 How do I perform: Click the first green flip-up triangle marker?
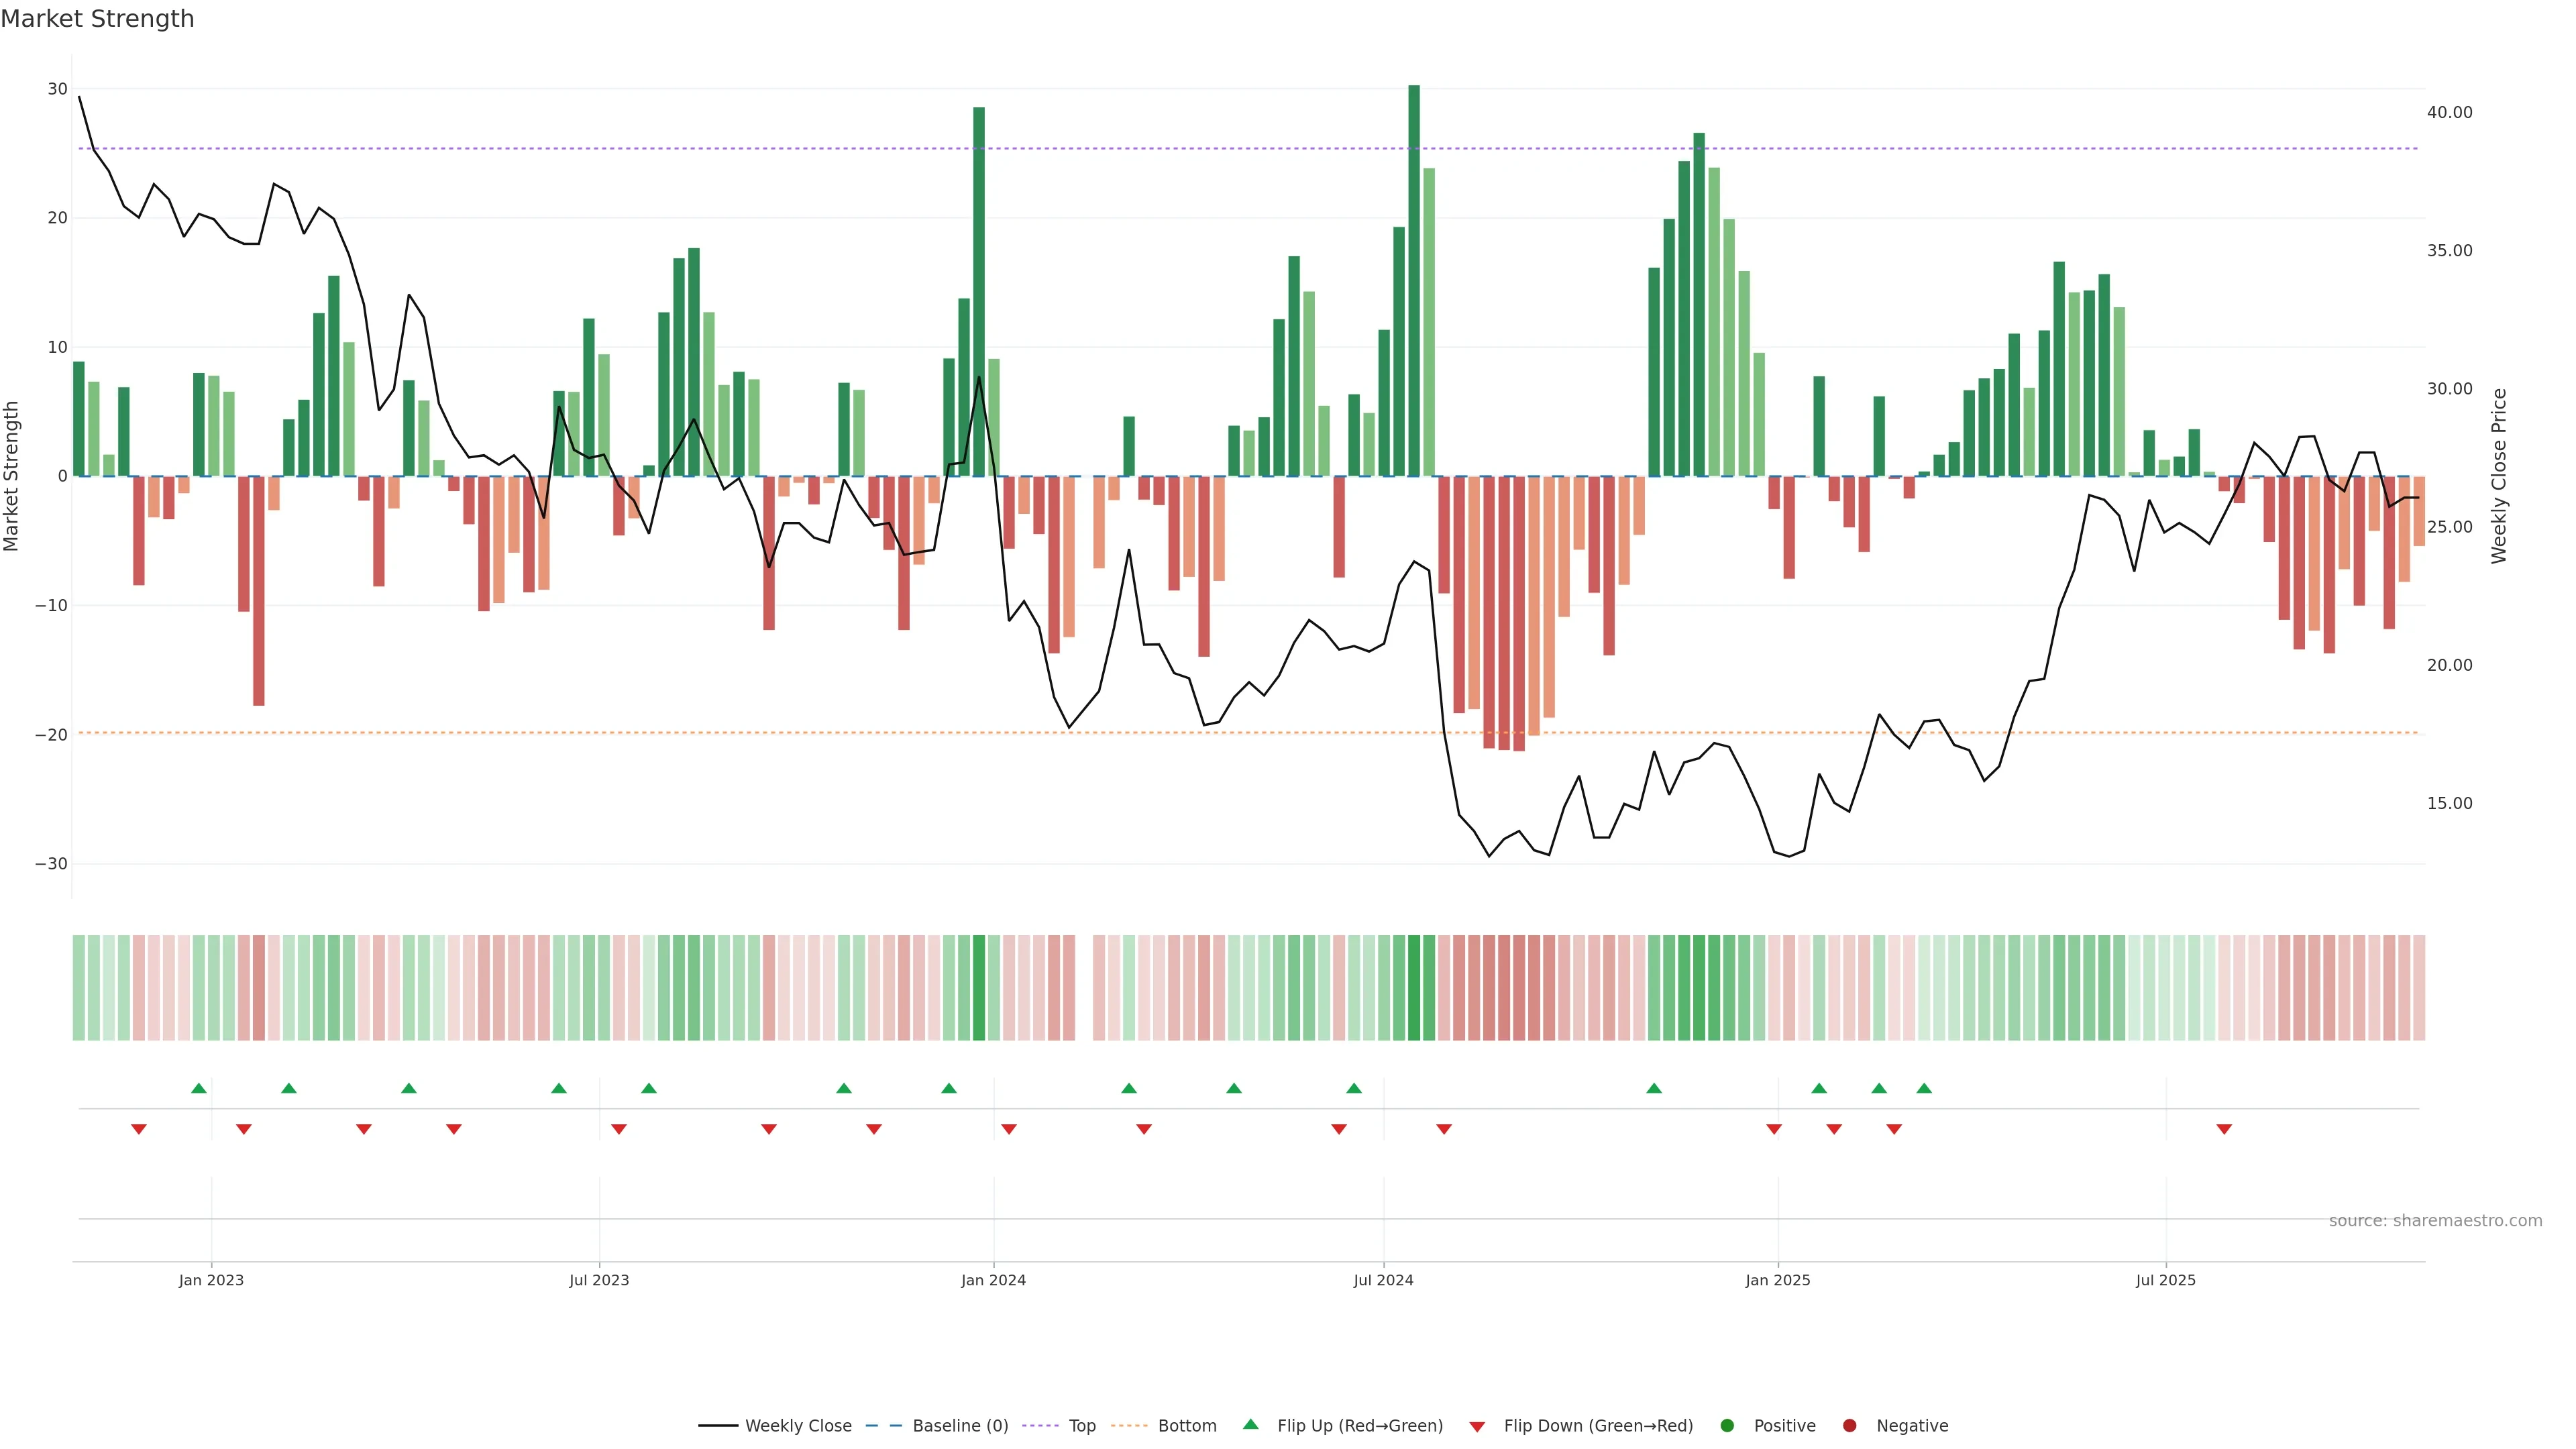[199, 1088]
